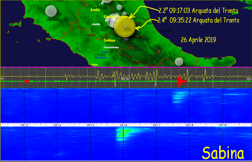The image size is (252, 162).
Task: Select the GualdoTadino station label on map
Action: [116, 17]
